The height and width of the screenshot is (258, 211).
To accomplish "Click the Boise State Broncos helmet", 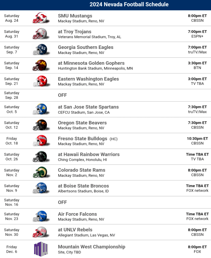I will 40,188.
